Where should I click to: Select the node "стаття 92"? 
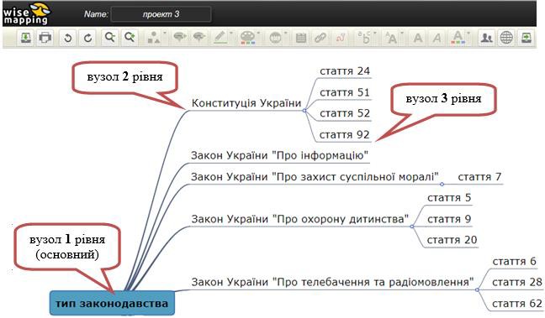pyautogui.click(x=345, y=134)
